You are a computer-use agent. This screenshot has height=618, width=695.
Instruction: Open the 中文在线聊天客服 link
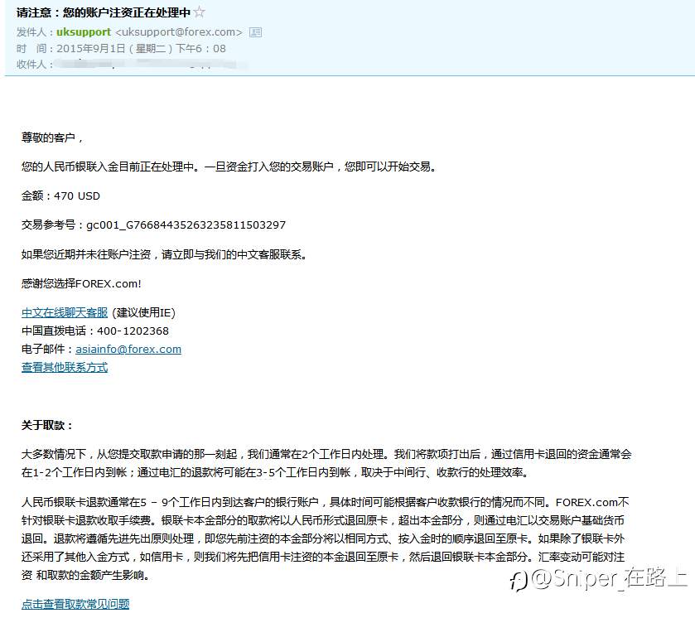(x=65, y=312)
